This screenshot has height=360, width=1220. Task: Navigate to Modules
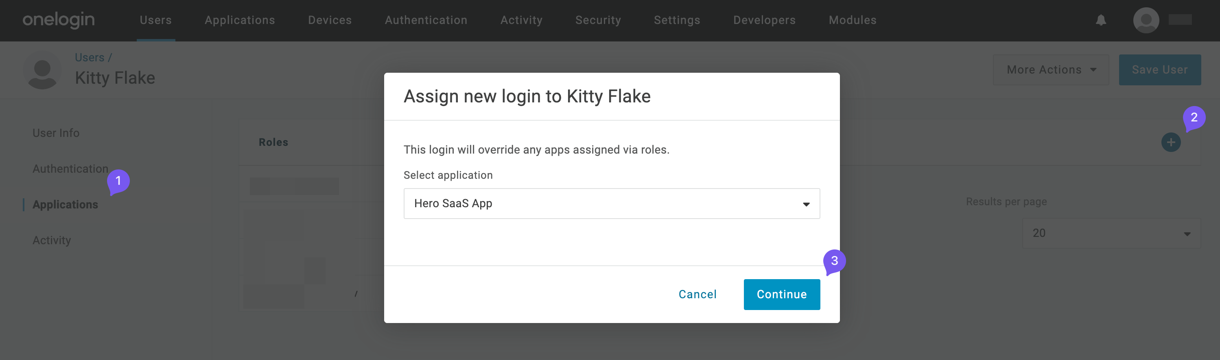coord(852,20)
